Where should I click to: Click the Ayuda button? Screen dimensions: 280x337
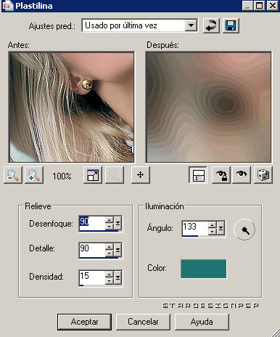[x=202, y=322]
